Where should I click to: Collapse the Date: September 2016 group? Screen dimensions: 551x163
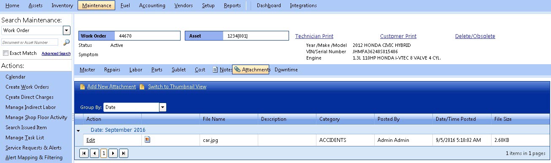78,130
